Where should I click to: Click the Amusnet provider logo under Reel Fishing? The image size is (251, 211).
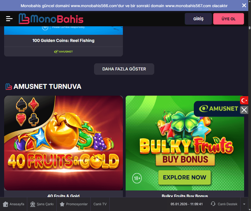[64, 52]
